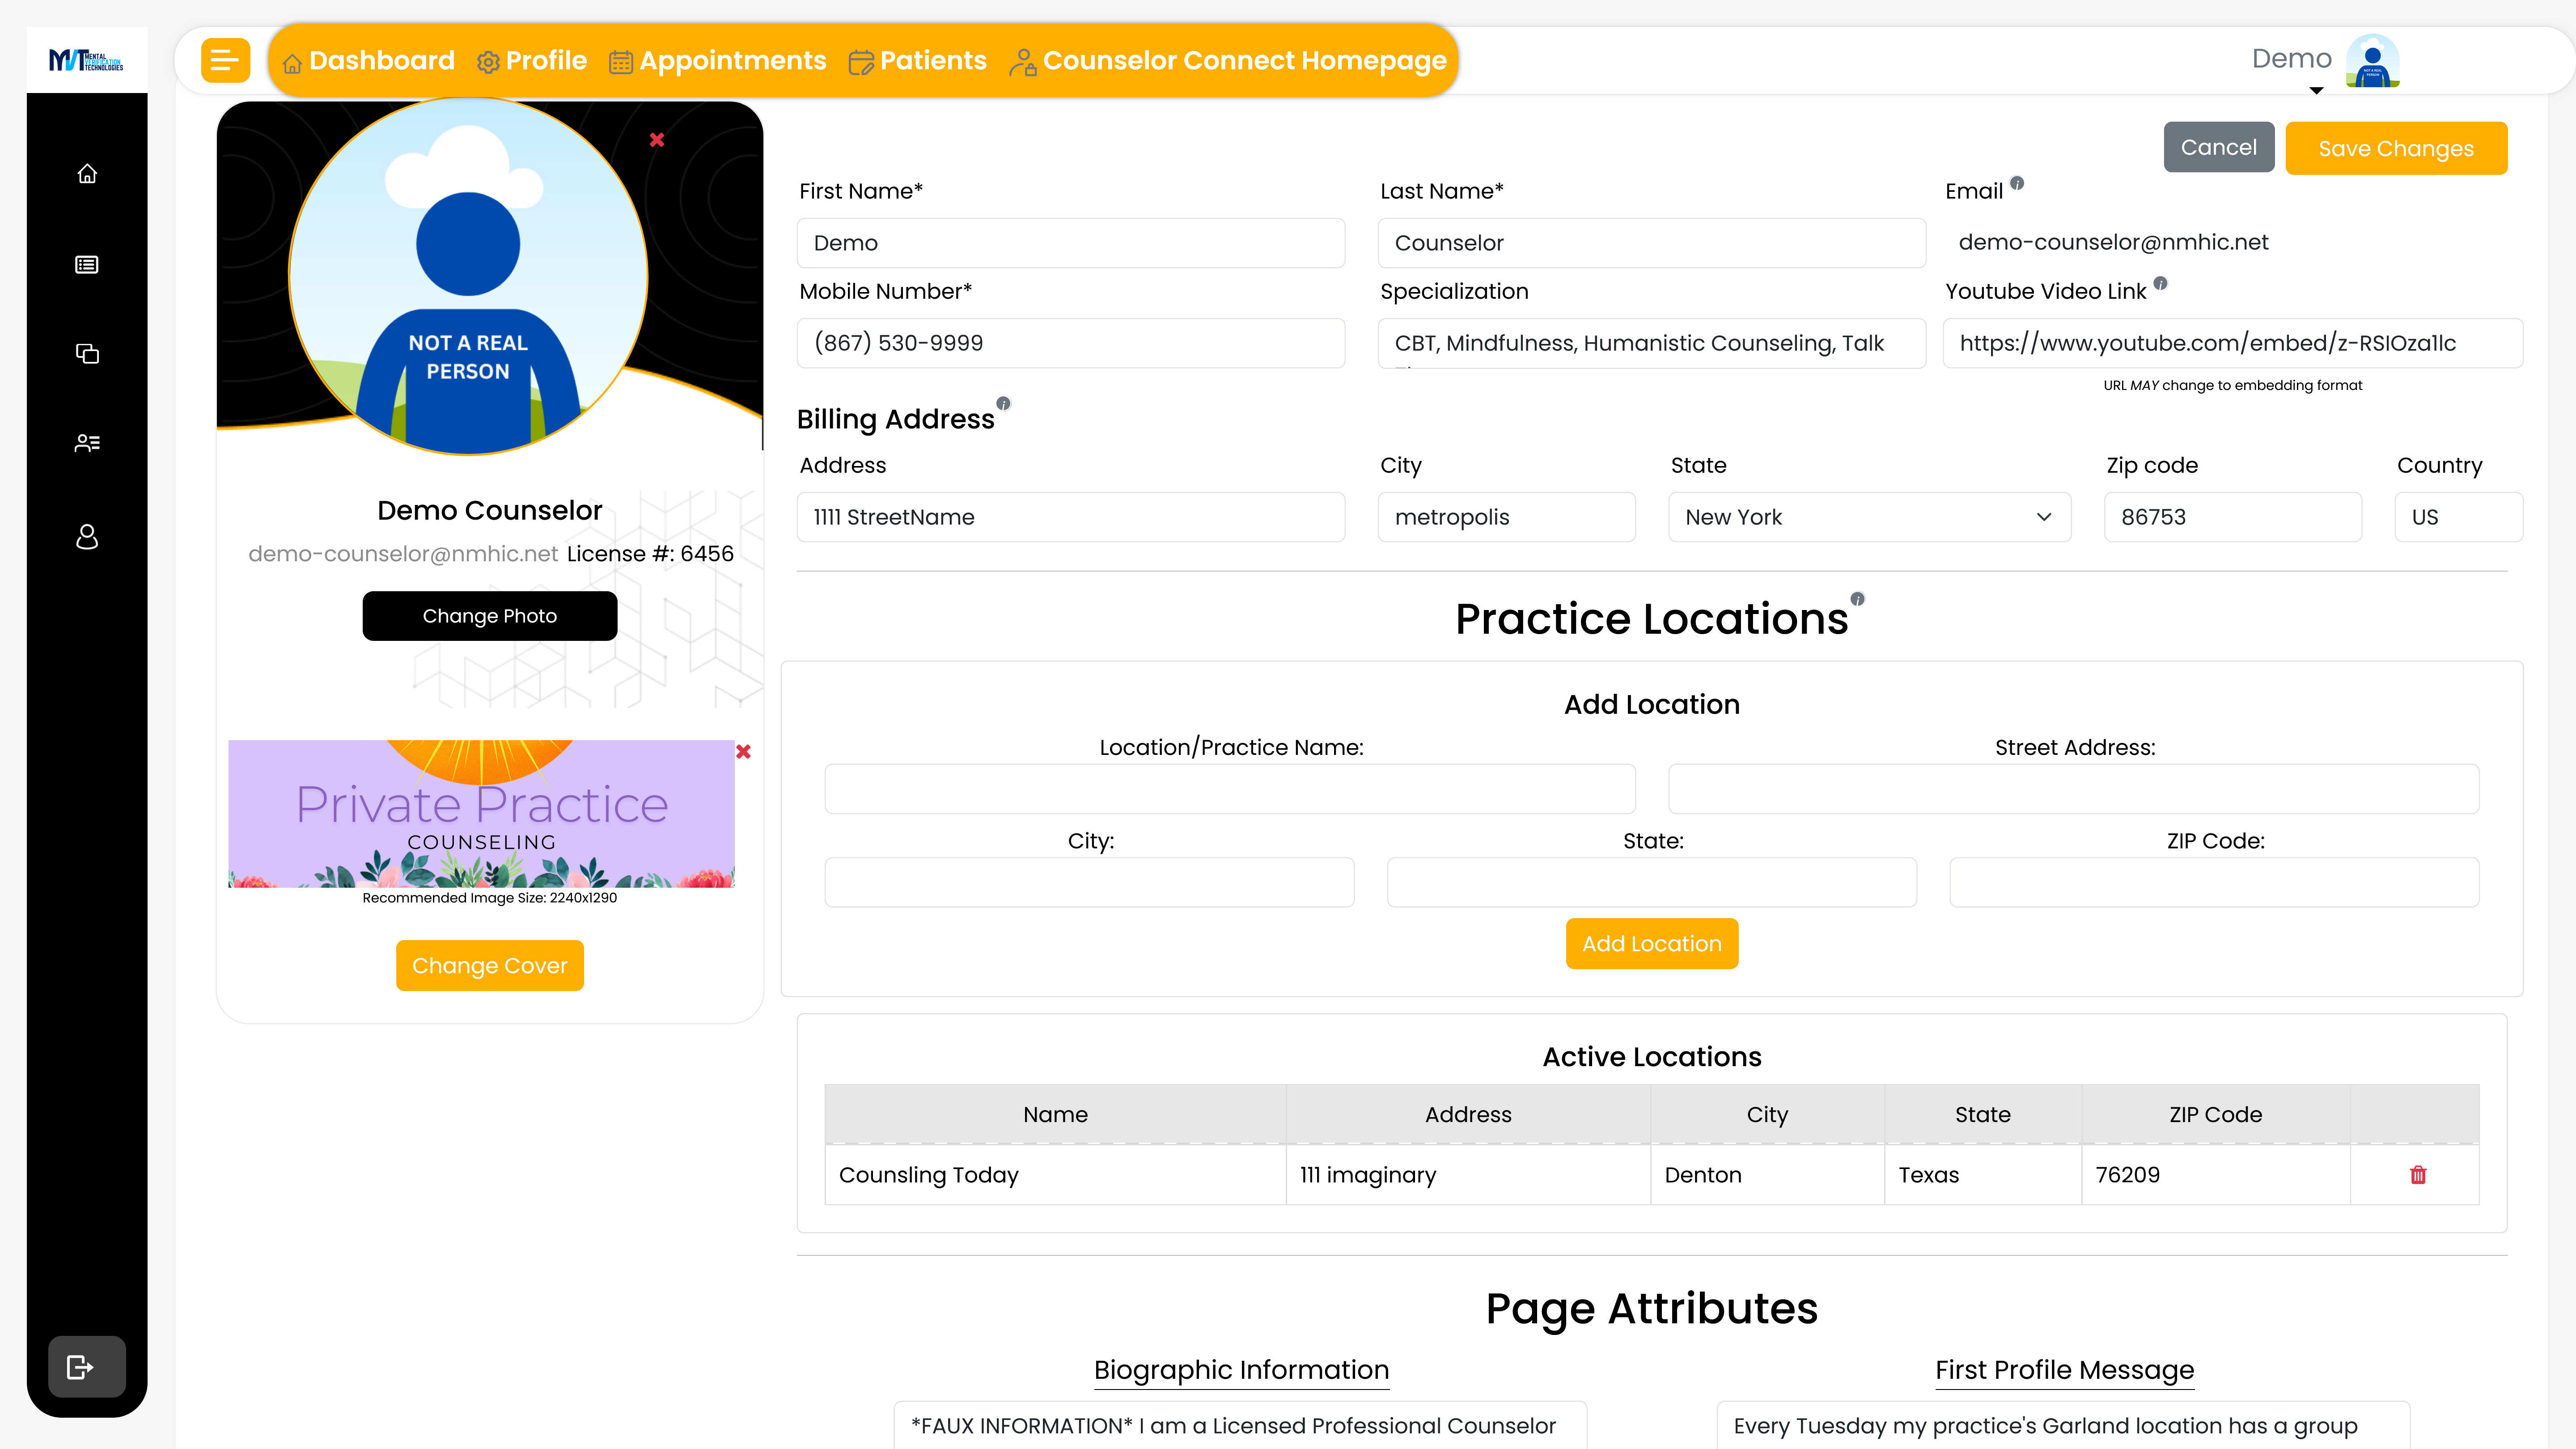The width and height of the screenshot is (2576, 1449).
Task: Click the Location/Practice Name input
Action: pos(1230,789)
